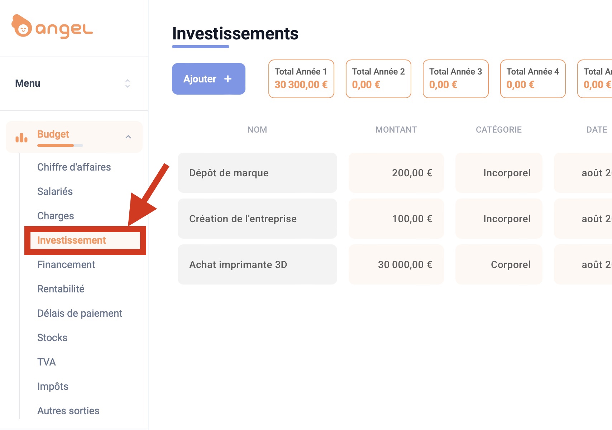Click the NOM column header
Viewport: 612px width, 430px height.
(257, 130)
